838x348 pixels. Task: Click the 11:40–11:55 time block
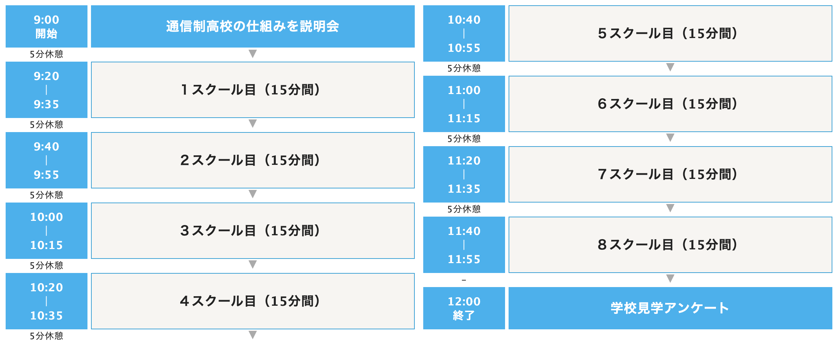click(x=464, y=245)
